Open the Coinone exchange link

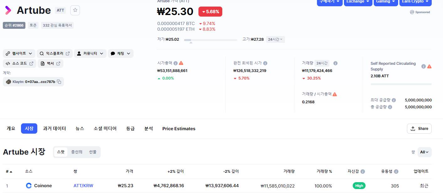[x=43, y=186]
